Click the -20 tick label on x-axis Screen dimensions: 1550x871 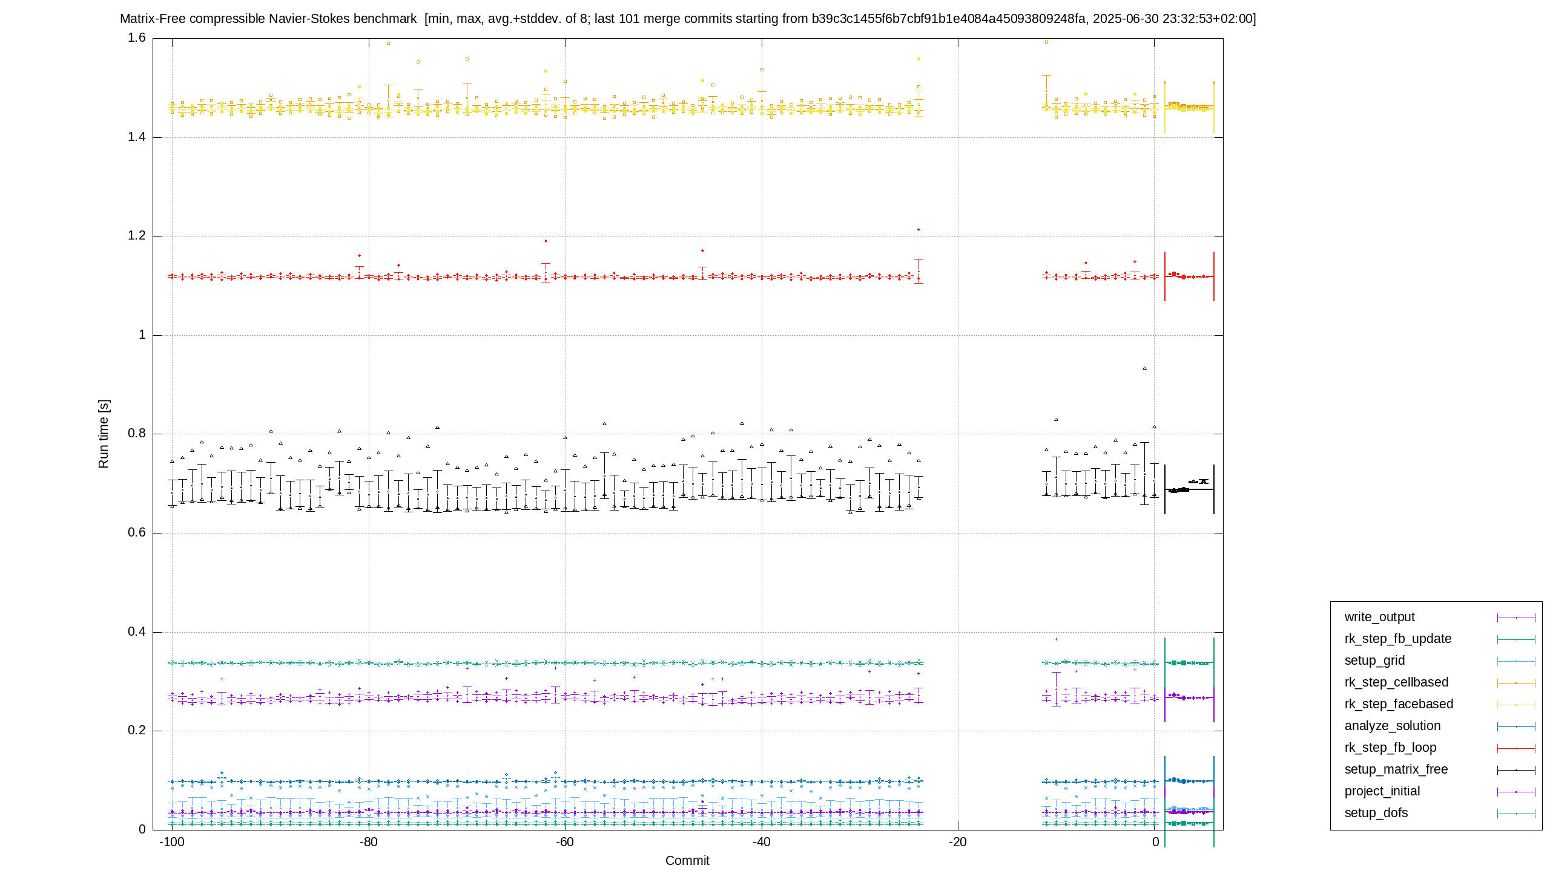coord(957,842)
